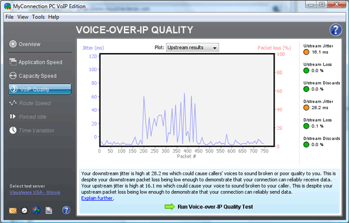Click the globe icon in bottom toolbar
Image resolution: width=349 pixels, height=223 pixels.
click(36, 210)
